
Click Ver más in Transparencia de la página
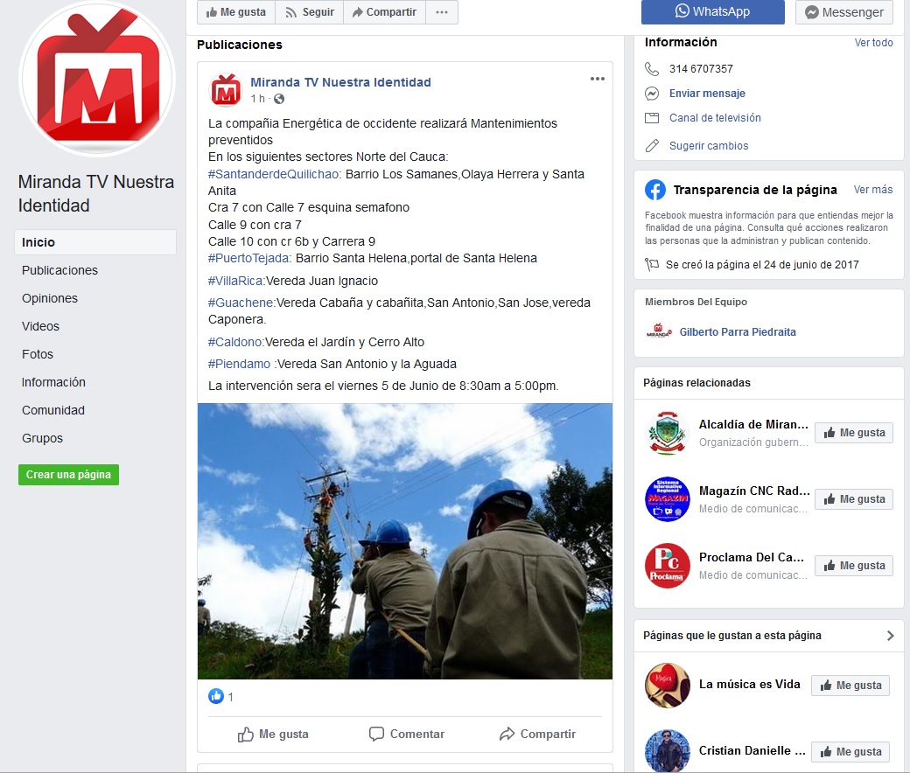pos(873,190)
